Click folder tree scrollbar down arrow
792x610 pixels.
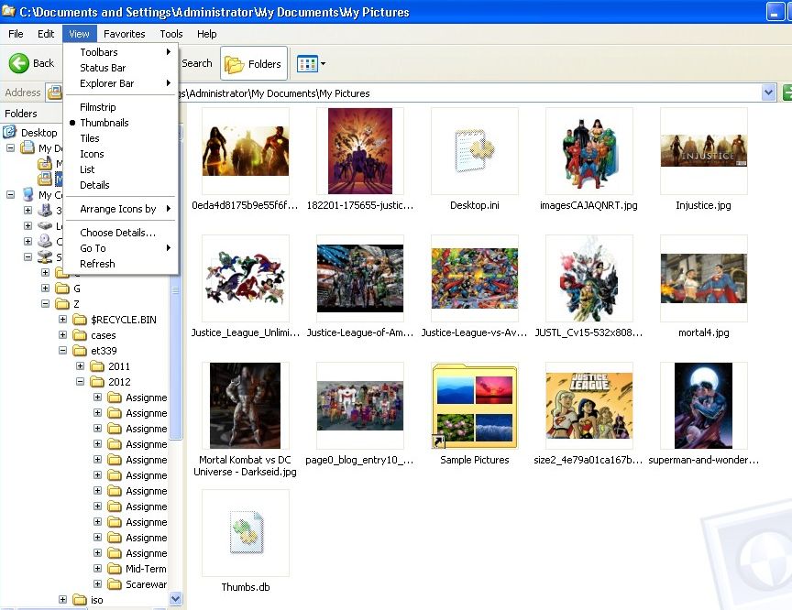point(175,599)
